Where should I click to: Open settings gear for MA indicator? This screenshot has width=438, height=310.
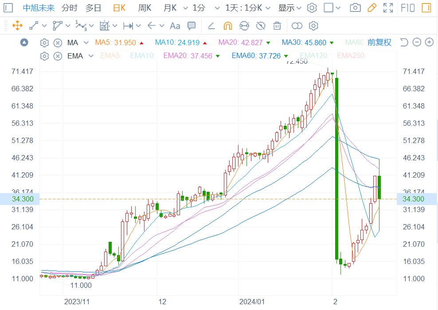tap(44, 43)
